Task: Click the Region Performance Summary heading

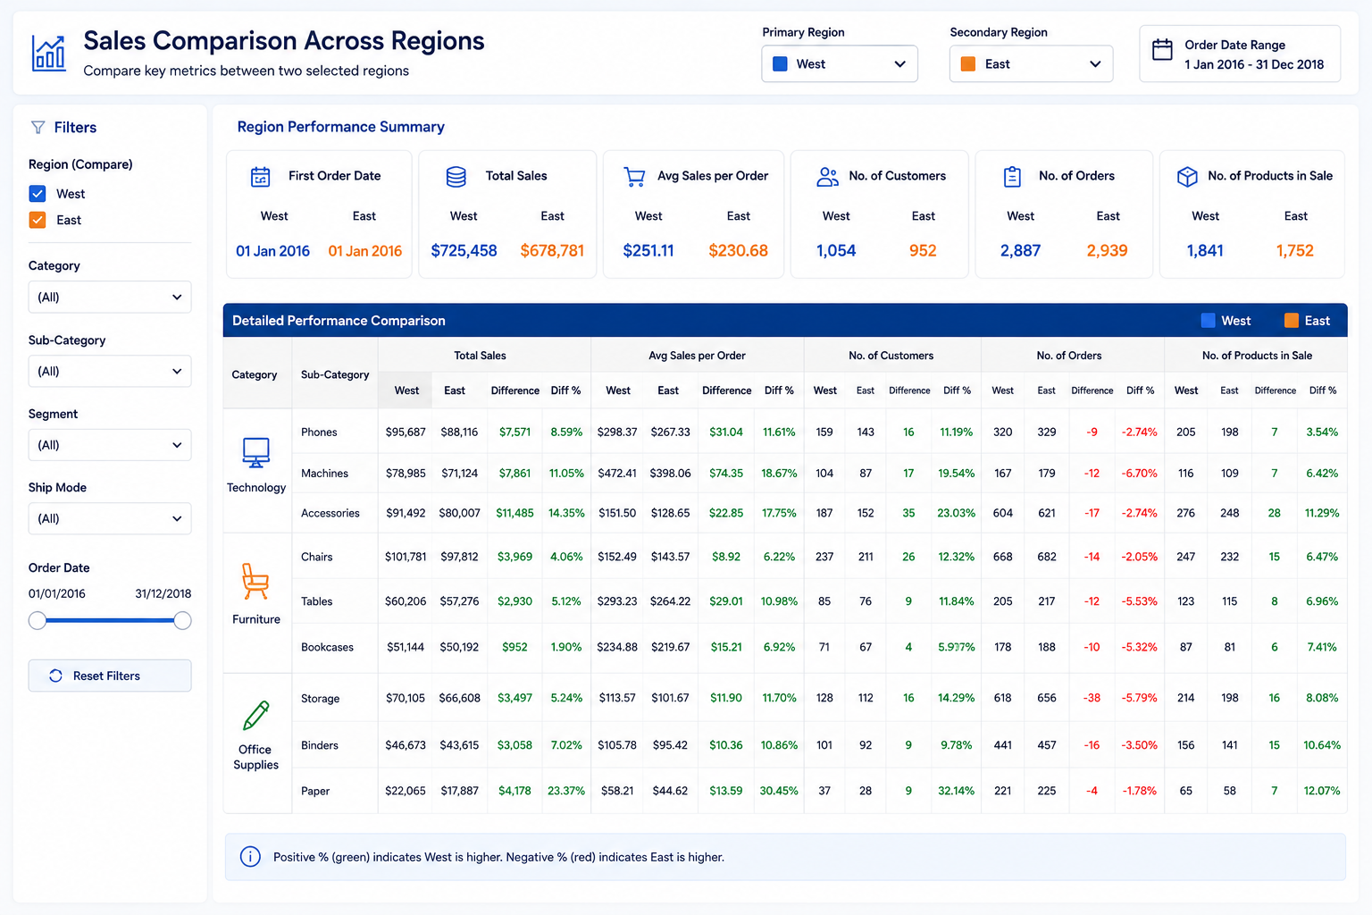Action: (x=340, y=127)
